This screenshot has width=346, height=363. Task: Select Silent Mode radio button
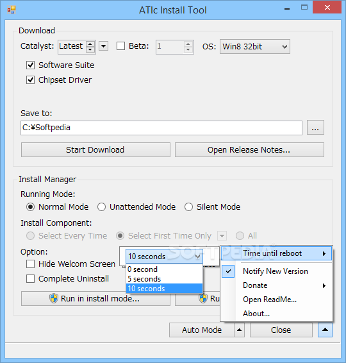point(188,207)
